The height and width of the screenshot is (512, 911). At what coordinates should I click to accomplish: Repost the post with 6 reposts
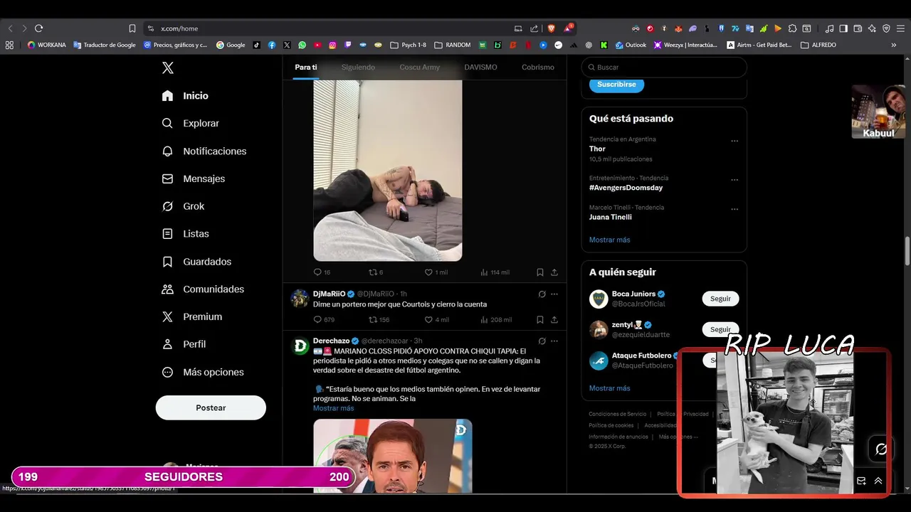[376, 272]
